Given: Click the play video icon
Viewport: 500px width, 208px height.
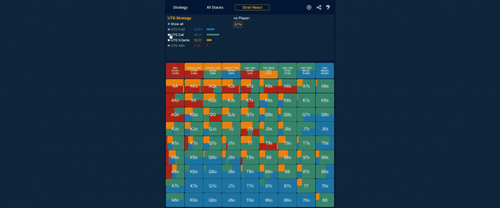Looking at the screenshot, I should [309, 7].
